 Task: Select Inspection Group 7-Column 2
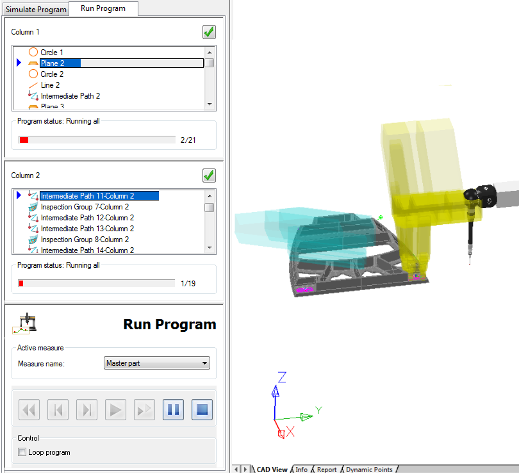(85, 207)
